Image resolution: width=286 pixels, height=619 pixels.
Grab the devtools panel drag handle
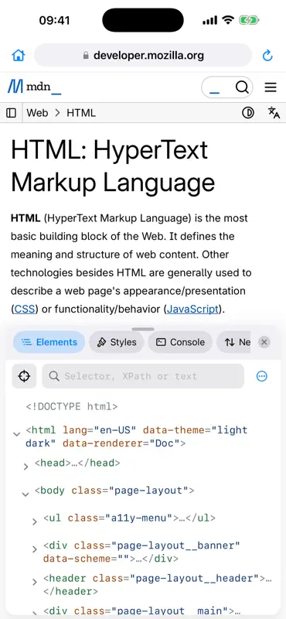(x=143, y=329)
